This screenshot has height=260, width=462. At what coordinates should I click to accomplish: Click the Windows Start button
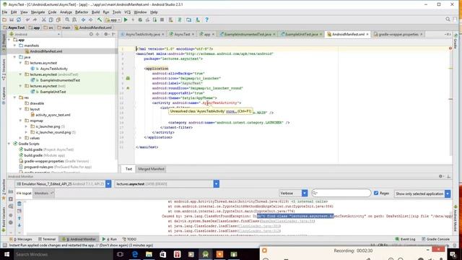click(6, 254)
